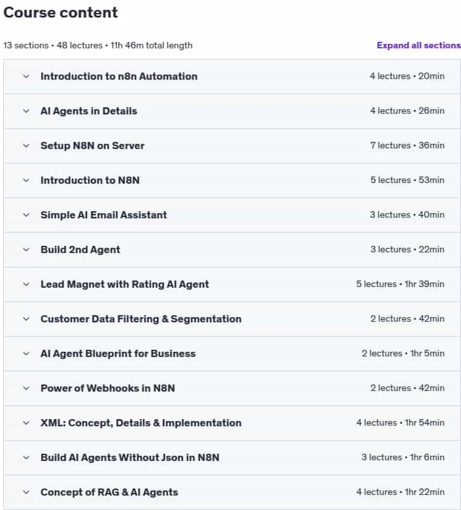Image resolution: width=461 pixels, height=510 pixels.
Task: Click the 4 lectures • 1hr 54min label
Action: click(400, 423)
